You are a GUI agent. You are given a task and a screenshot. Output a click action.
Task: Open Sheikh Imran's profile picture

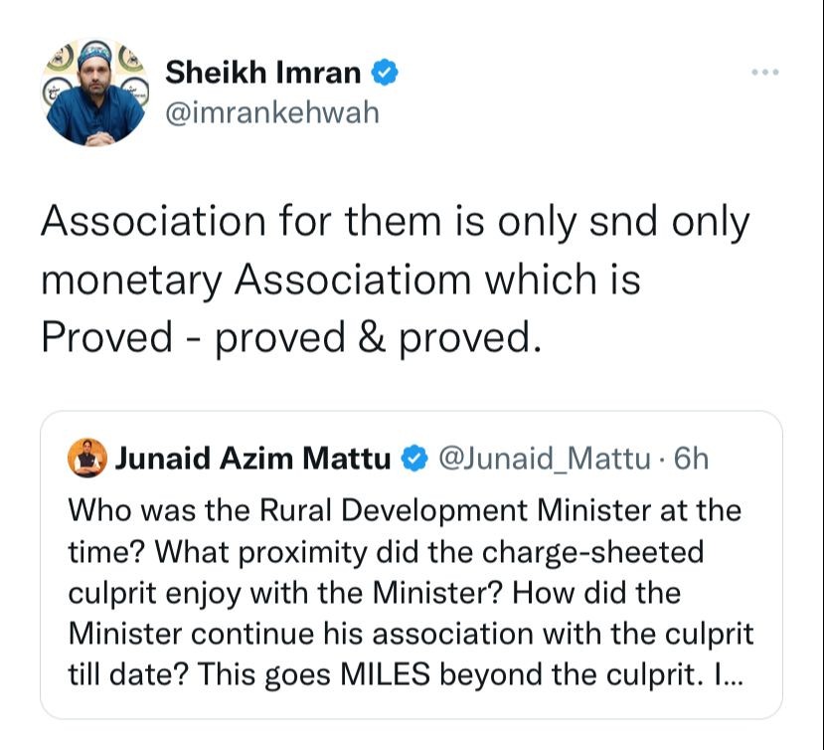[x=94, y=93]
